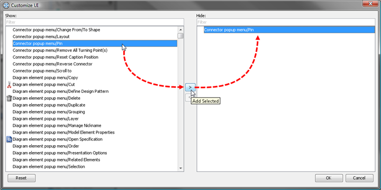Click the Add Selected arrow button
Image resolution: width=381 pixels, height=190 pixels.
pyautogui.click(x=190, y=87)
